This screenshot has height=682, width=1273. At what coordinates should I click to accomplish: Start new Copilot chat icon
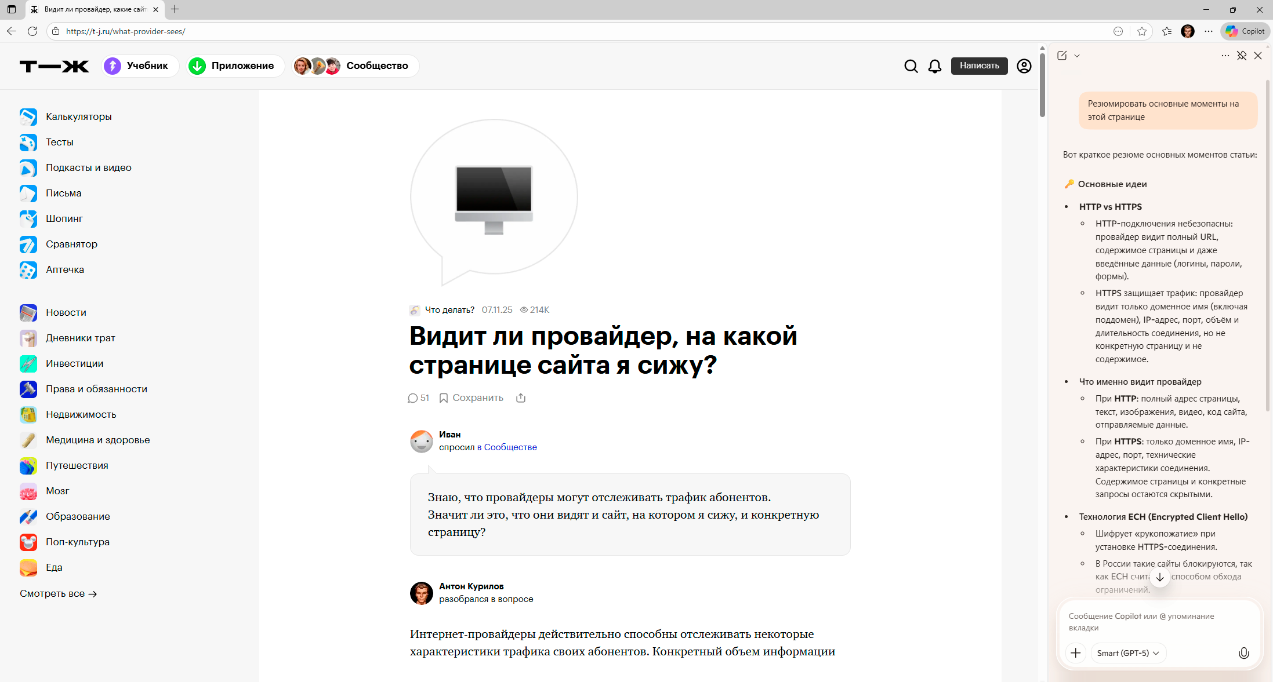1062,56
